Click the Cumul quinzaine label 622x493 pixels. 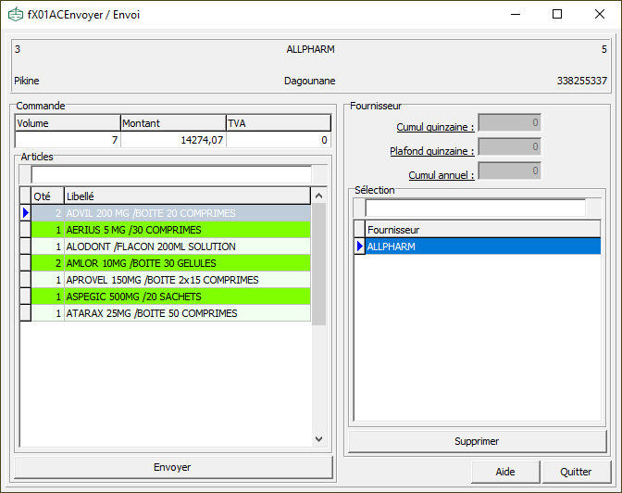pyautogui.click(x=435, y=127)
